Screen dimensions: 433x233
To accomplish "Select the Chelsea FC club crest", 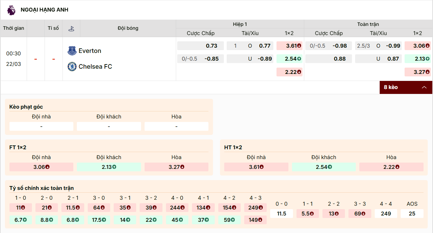I will 71,67.
